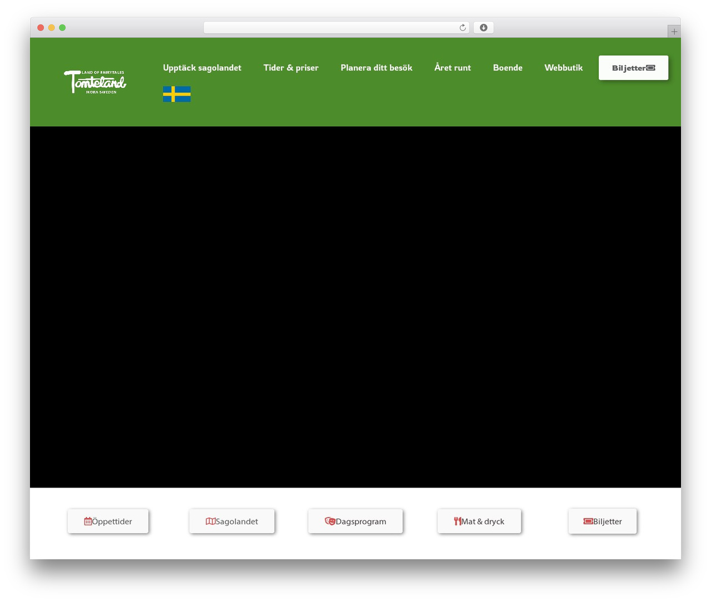
Task: Open Mat & dryck shortcut
Action: [x=479, y=521]
